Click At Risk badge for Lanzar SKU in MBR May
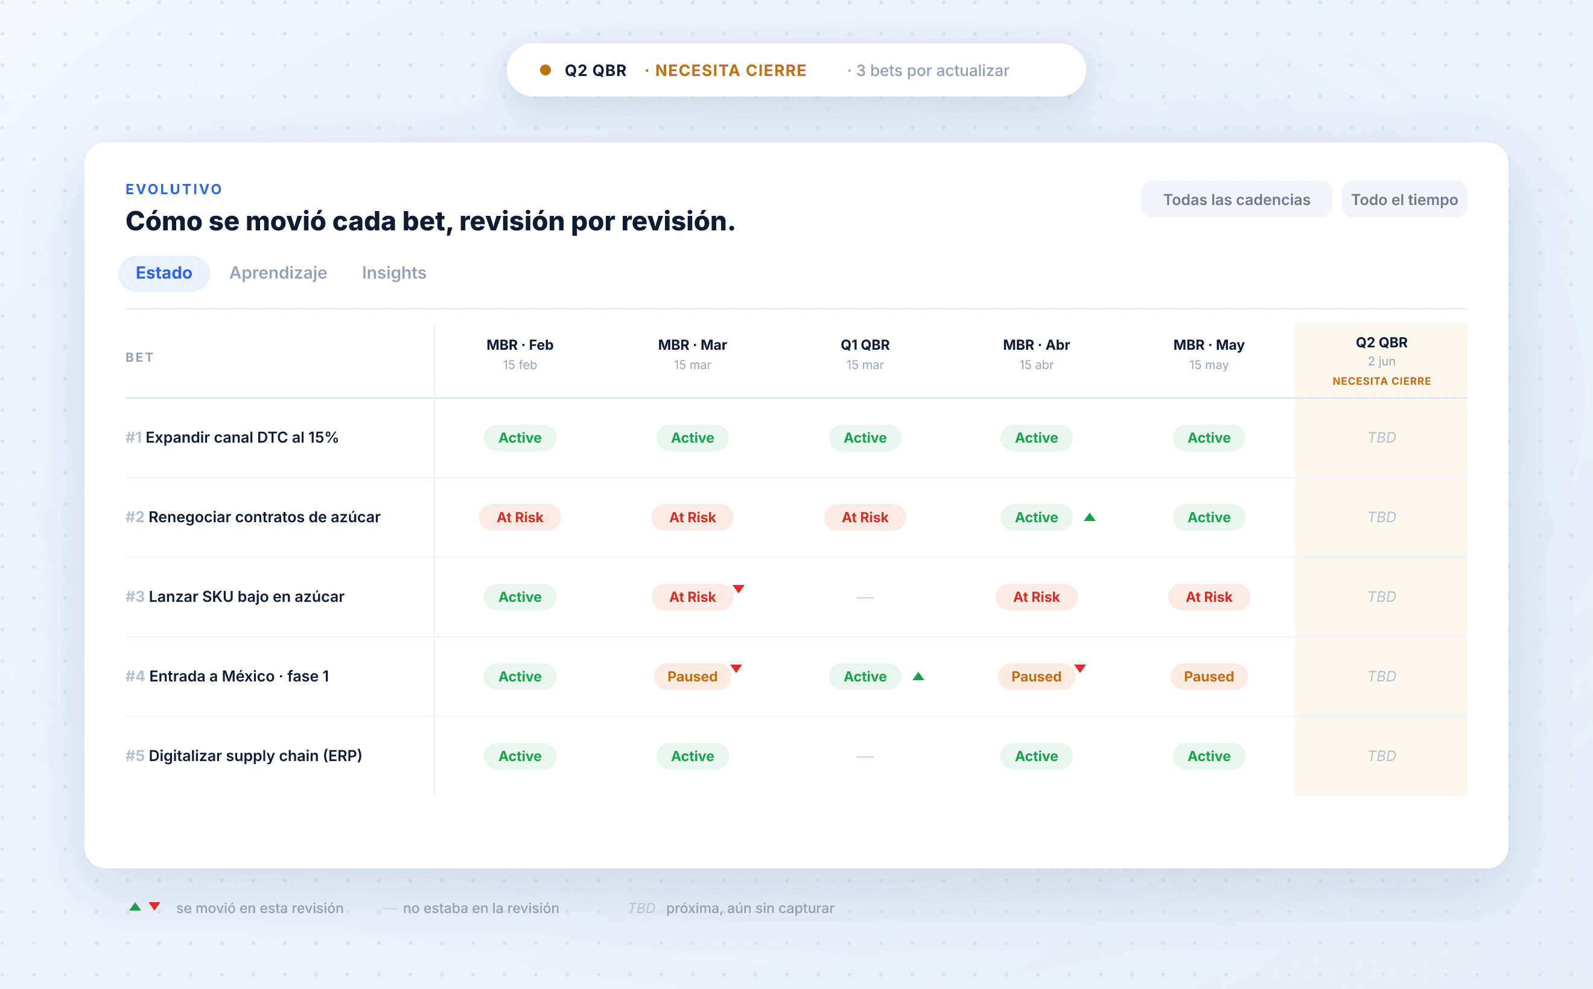The width and height of the screenshot is (1593, 989). [x=1209, y=596]
